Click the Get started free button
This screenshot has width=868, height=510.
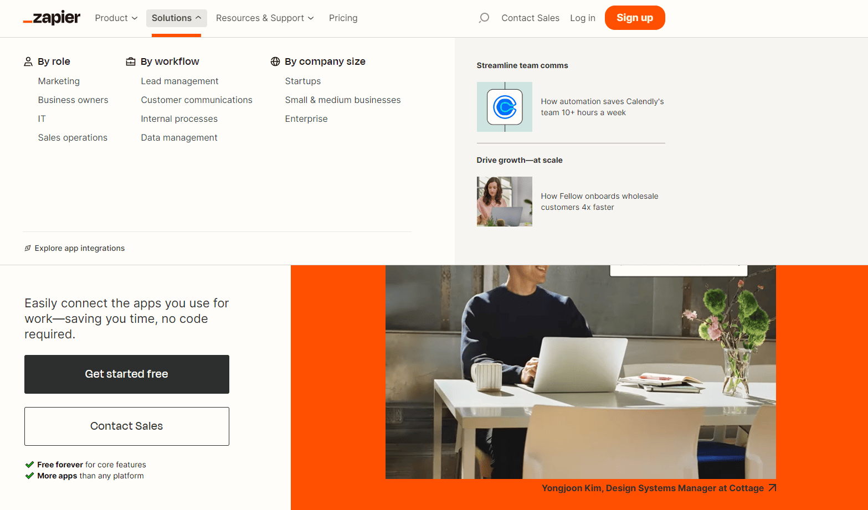click(127, 374)
